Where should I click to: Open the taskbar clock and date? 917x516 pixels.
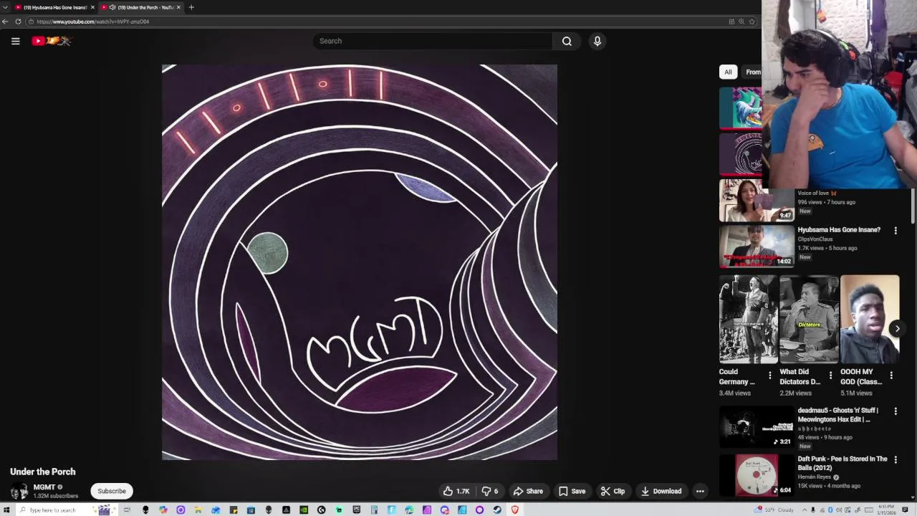click(x=886, y=510)
